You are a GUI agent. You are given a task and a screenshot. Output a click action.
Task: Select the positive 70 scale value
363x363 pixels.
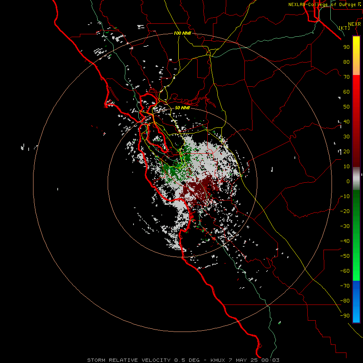[x=346, y=77]
